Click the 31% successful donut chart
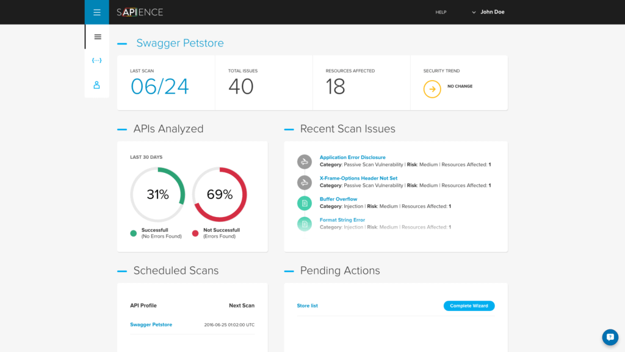The width and height of the screenshot is (625, 352). 157,194
